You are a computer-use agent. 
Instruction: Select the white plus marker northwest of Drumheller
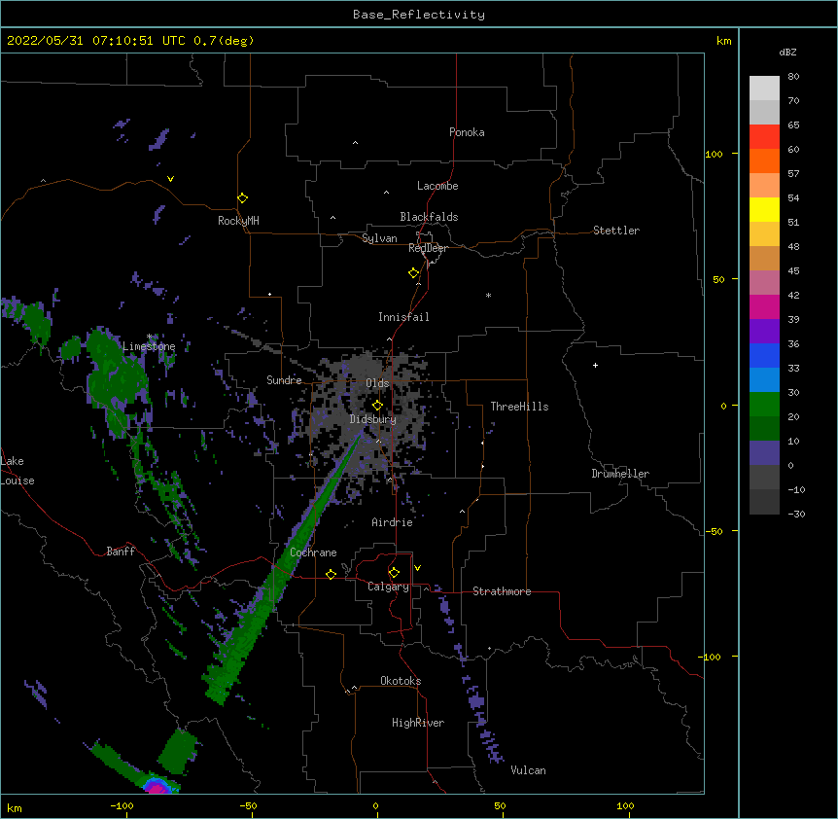[x=595, y=365]
